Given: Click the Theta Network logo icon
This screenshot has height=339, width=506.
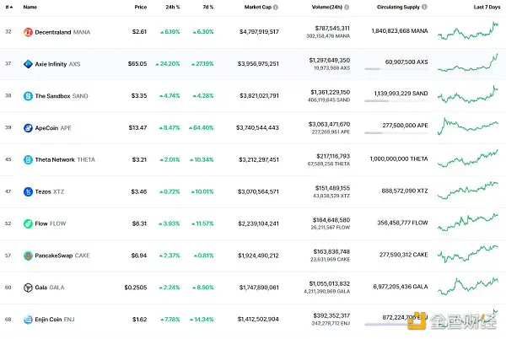Looking at the screenshot, I should point(28,159).
